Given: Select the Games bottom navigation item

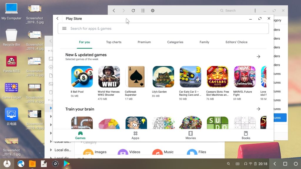Looking at the screenshot, I should click(80, 136).
